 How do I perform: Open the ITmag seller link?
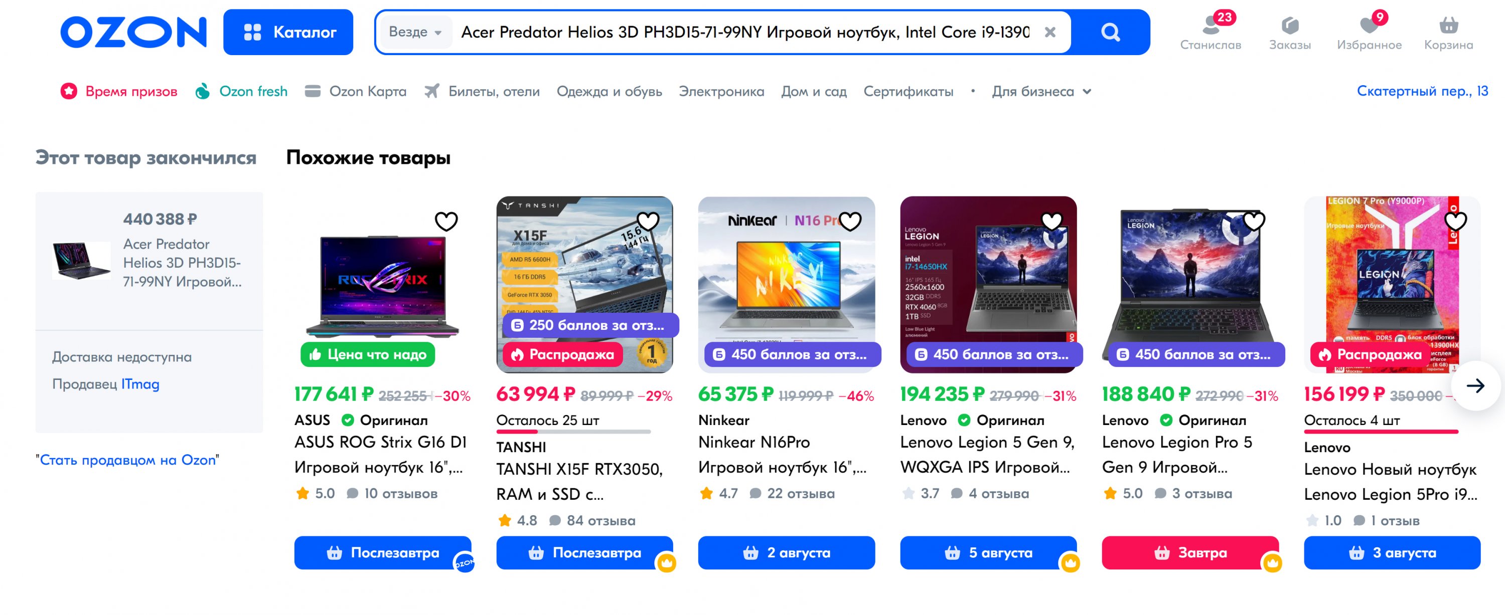pyautogui.click(x=140, y=384)
